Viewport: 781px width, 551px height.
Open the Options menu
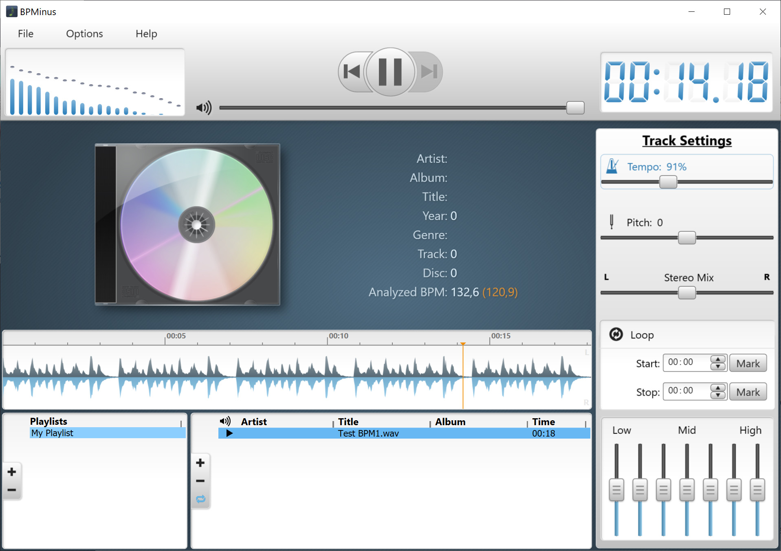[x=84, y=34]
